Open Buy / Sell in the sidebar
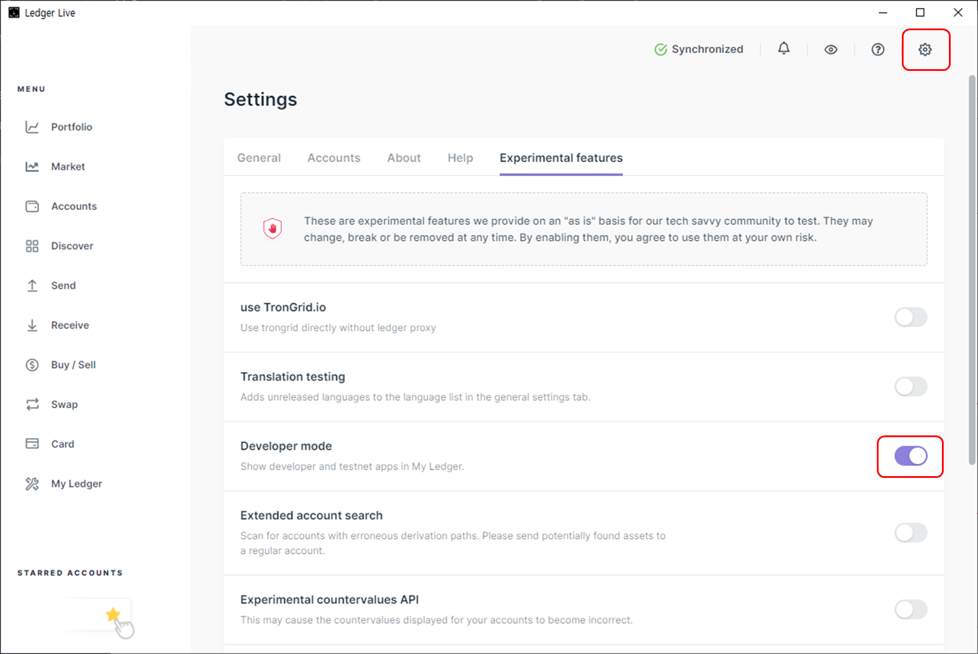The width and height of the screenshot is (978, 654). [73, 364]
